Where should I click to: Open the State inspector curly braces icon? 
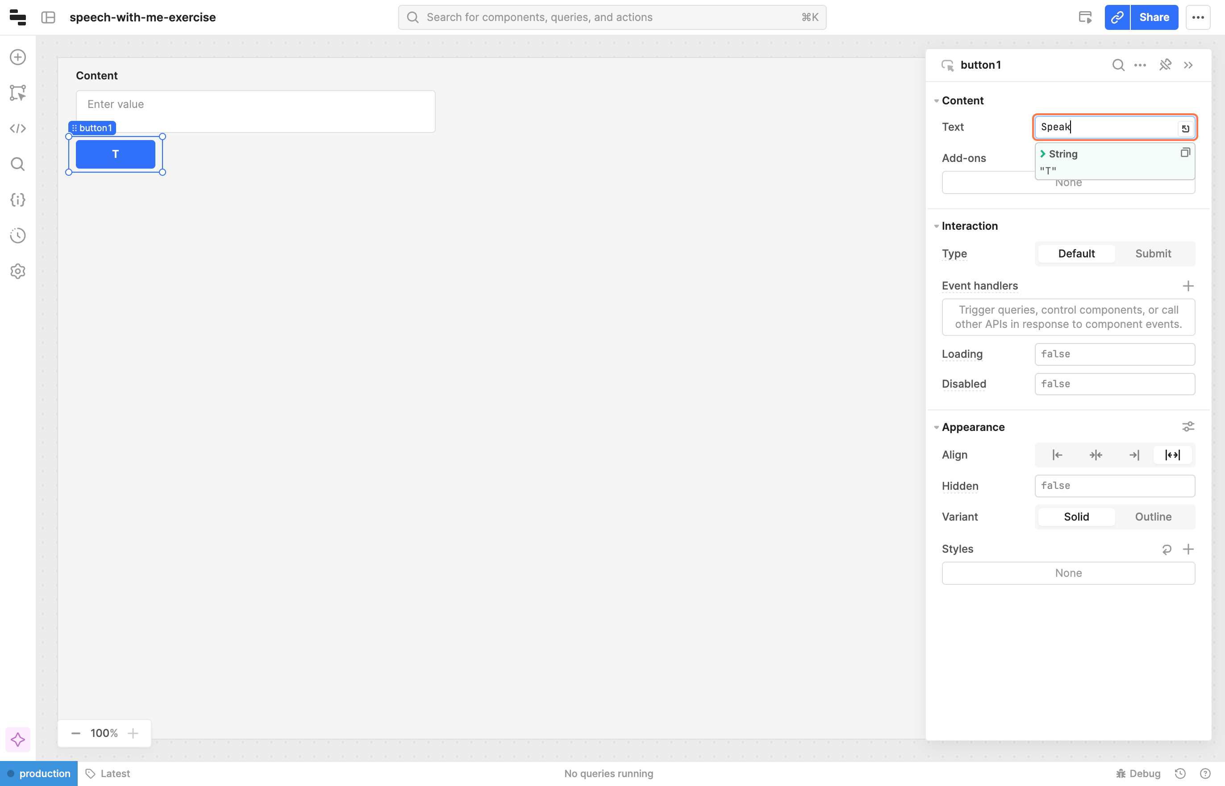click(18, 200)
